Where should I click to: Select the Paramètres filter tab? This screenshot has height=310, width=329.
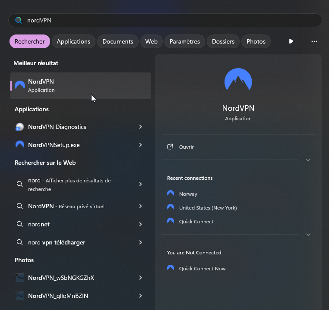184,41
